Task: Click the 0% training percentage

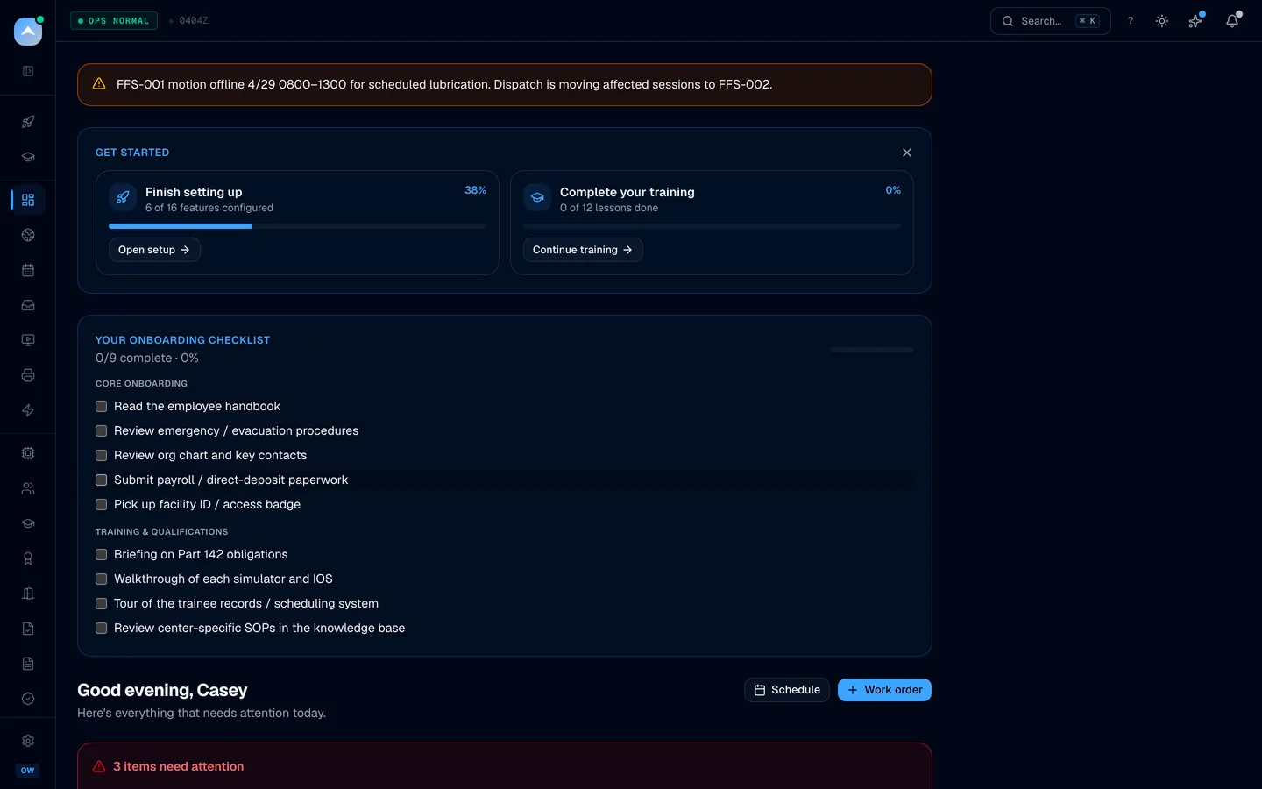Action: click(893, 190)
